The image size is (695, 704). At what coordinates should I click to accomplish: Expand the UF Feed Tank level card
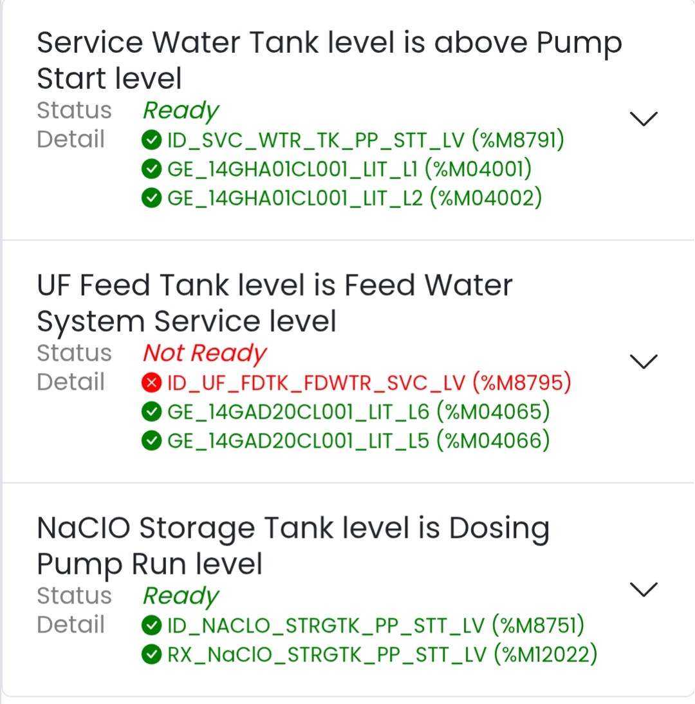(643, 361)
